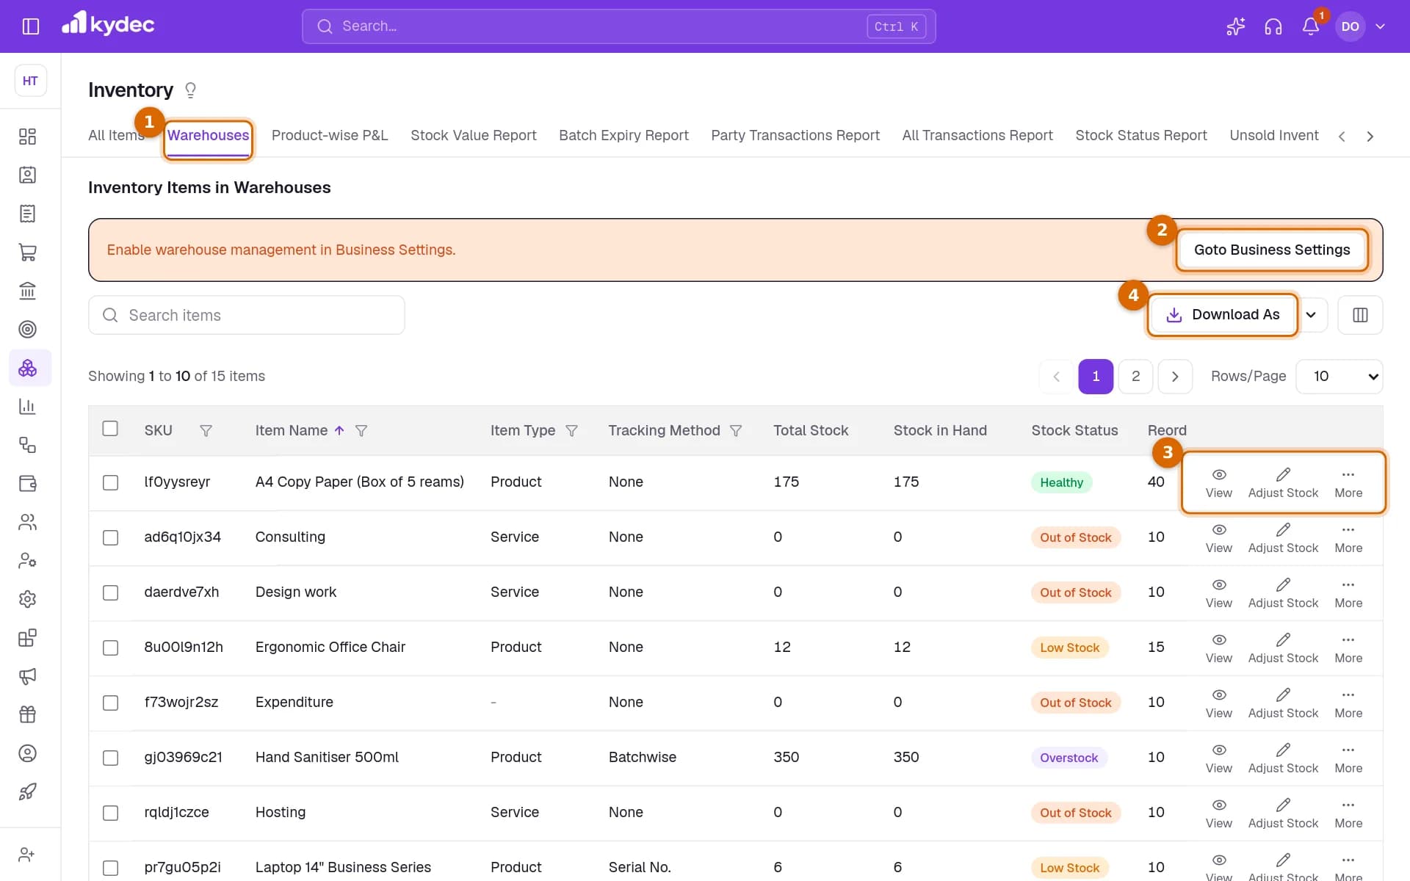Open the bar chart reports icon in sidebar
This screenshot has height=881, width=1410.
pos(27,406)
